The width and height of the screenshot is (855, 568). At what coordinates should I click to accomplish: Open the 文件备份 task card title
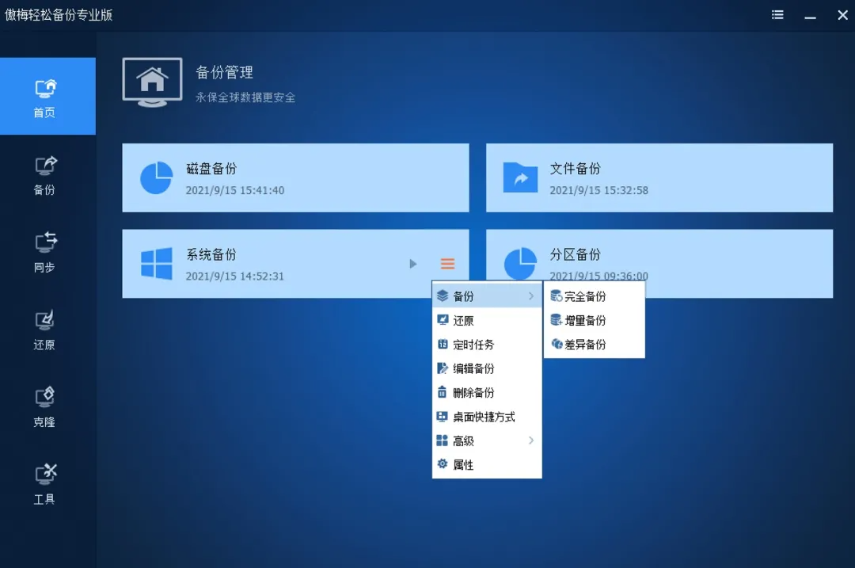pos(576,169)
